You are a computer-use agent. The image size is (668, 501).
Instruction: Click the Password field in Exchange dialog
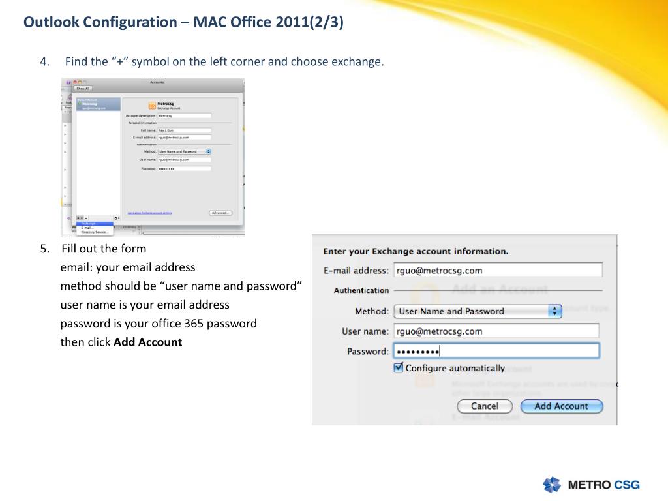496,350
